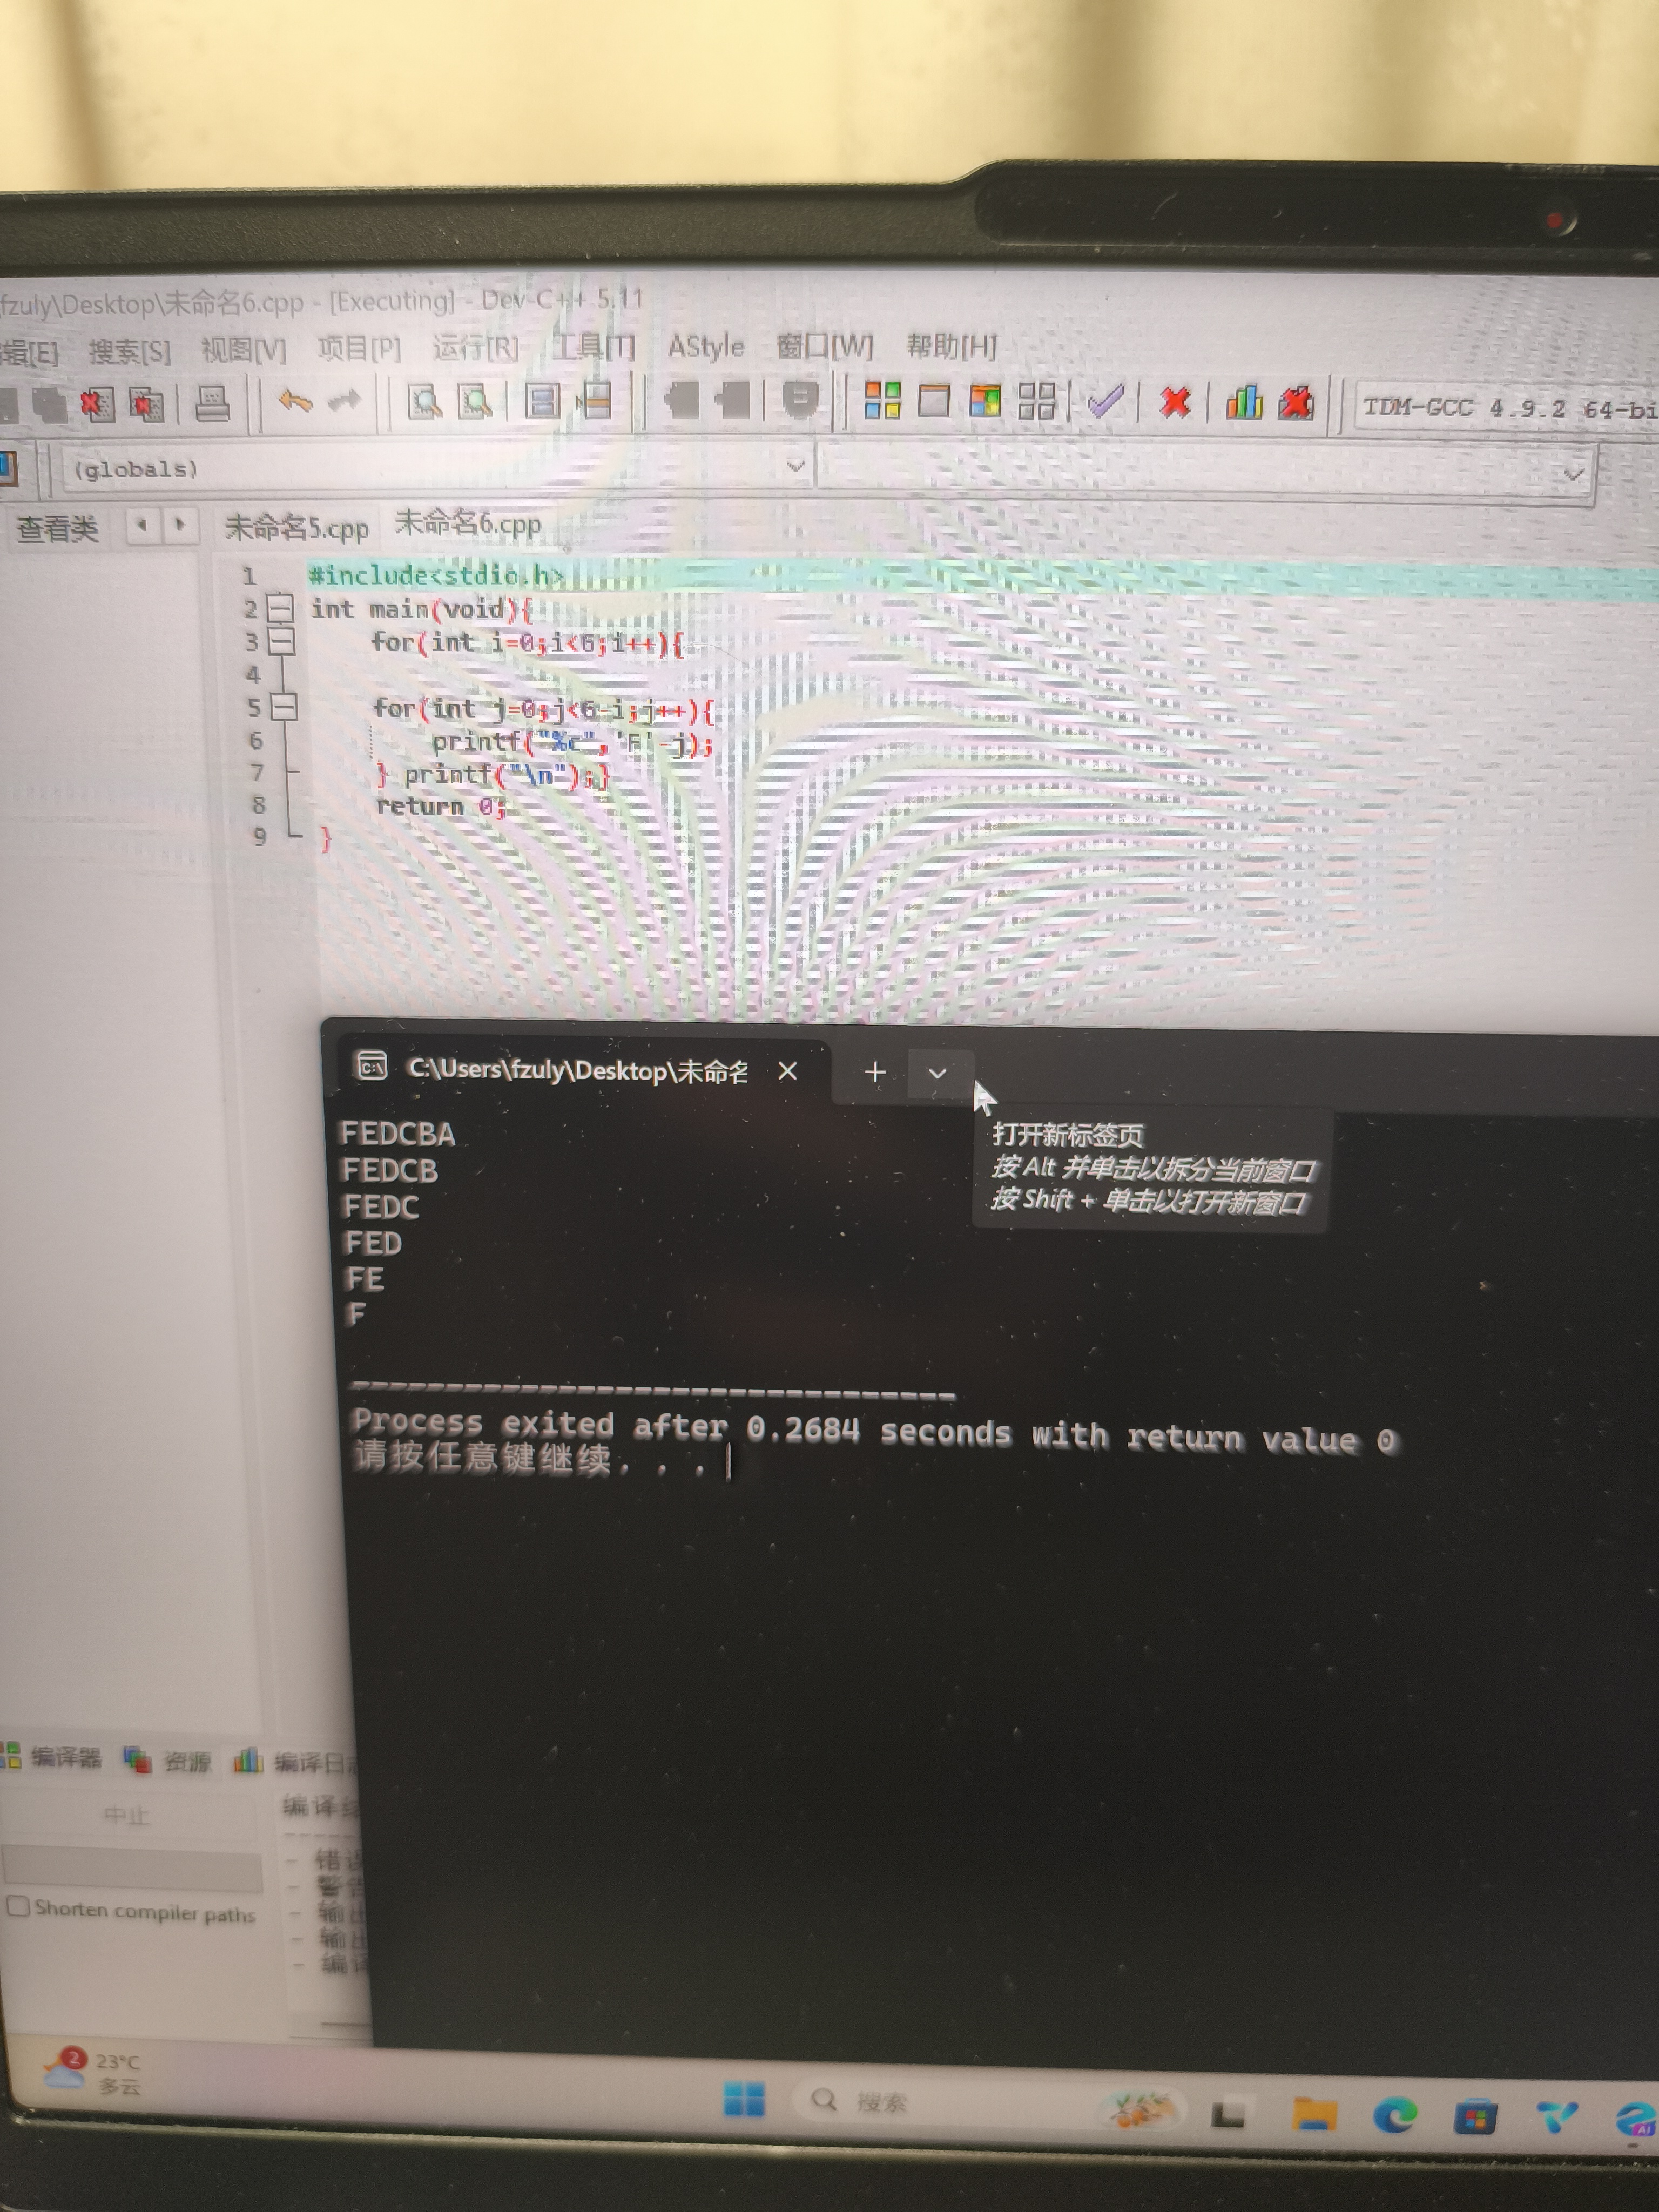Click the Find magnifier icon
This screenshot has height=2212, width=1659.
pyautogui.click(x=424, y=402)
